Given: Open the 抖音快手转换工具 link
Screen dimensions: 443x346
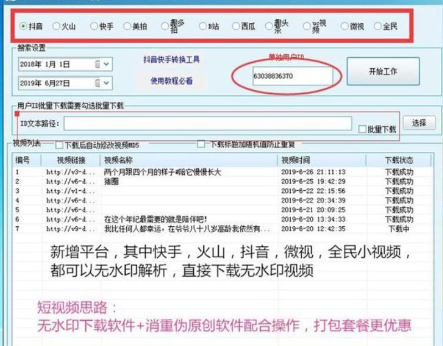Looking at the screenshot, I should [172, 59].
